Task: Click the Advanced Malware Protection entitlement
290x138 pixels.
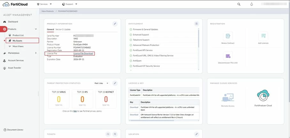Action: (x=146, y=45)
